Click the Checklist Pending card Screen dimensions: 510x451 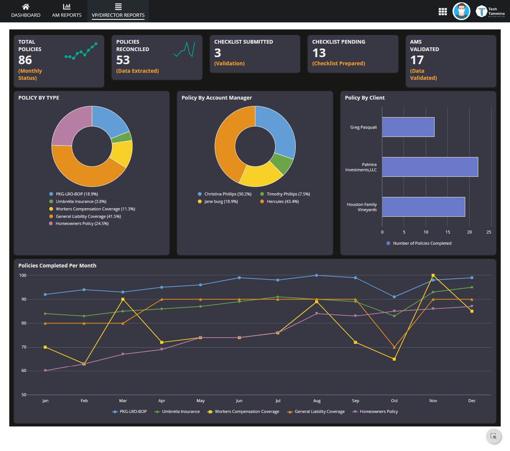pos(352,54)
